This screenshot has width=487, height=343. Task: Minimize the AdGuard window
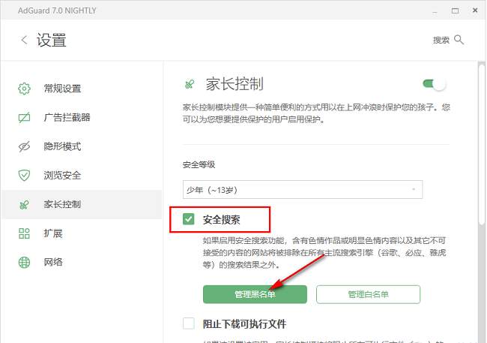pyautogui.click(x=435, y=11)
